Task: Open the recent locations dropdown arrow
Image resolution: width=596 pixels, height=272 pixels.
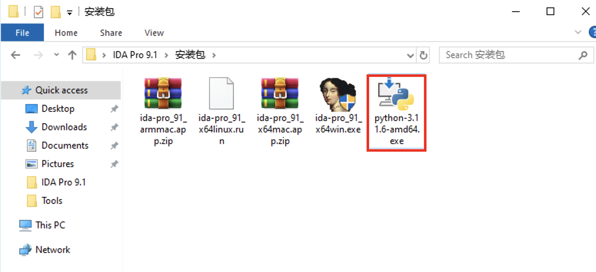Action: pyautogui.click(x=56, y=55)
